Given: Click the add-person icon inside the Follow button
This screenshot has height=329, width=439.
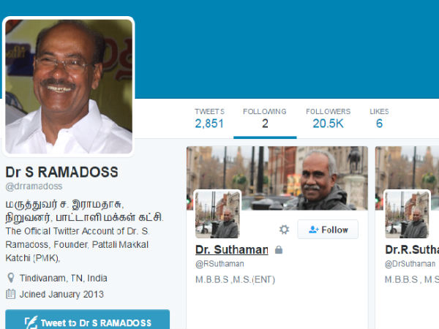Looking at the screenshot, I should point(314,230).
